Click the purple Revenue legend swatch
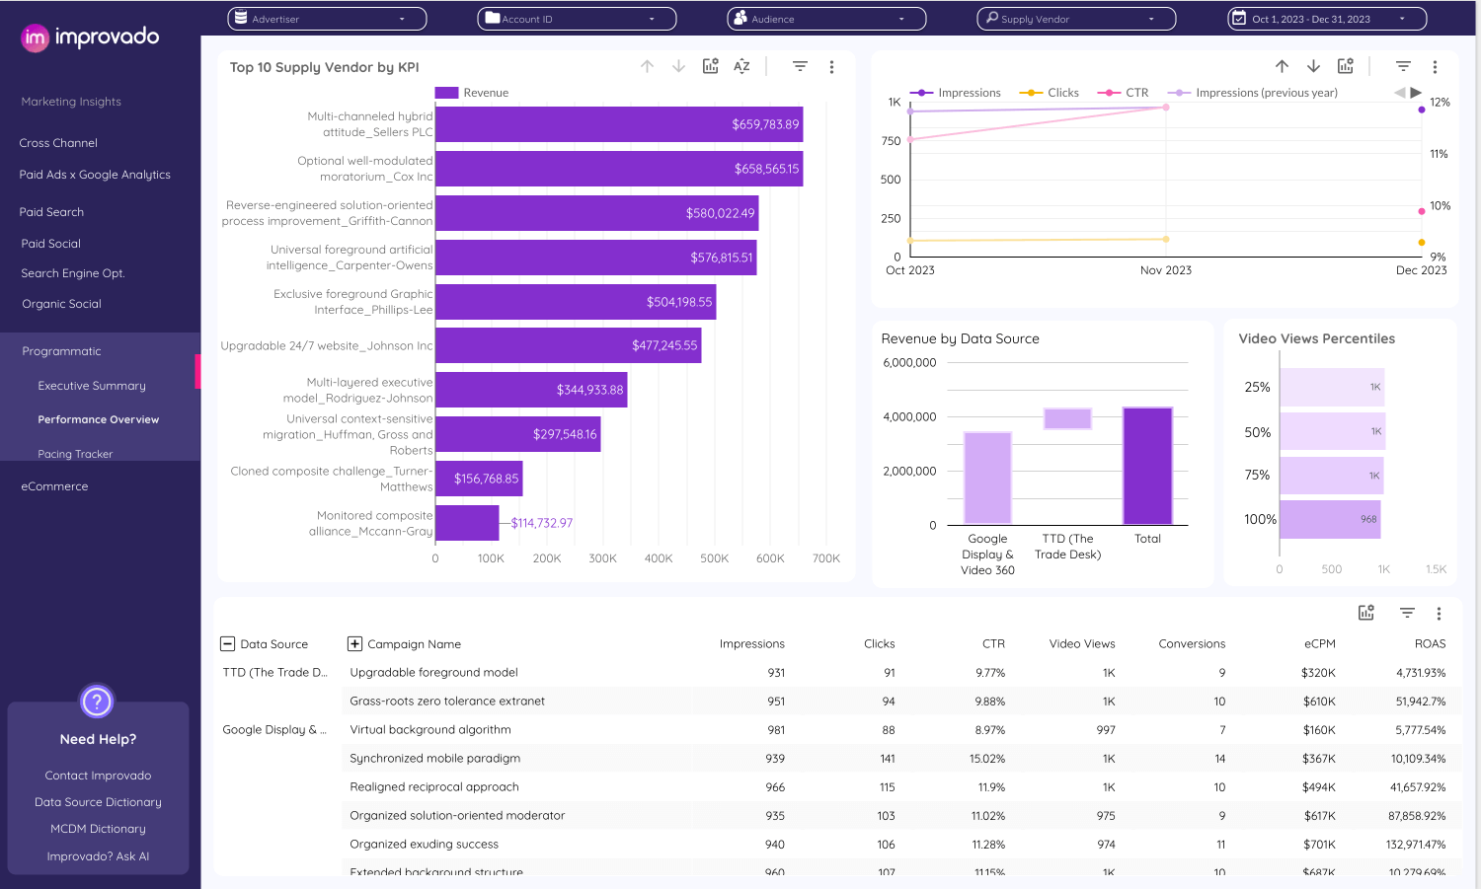Image resolution: width=1481 pixels, height=889 pixels. coord(446,93)
